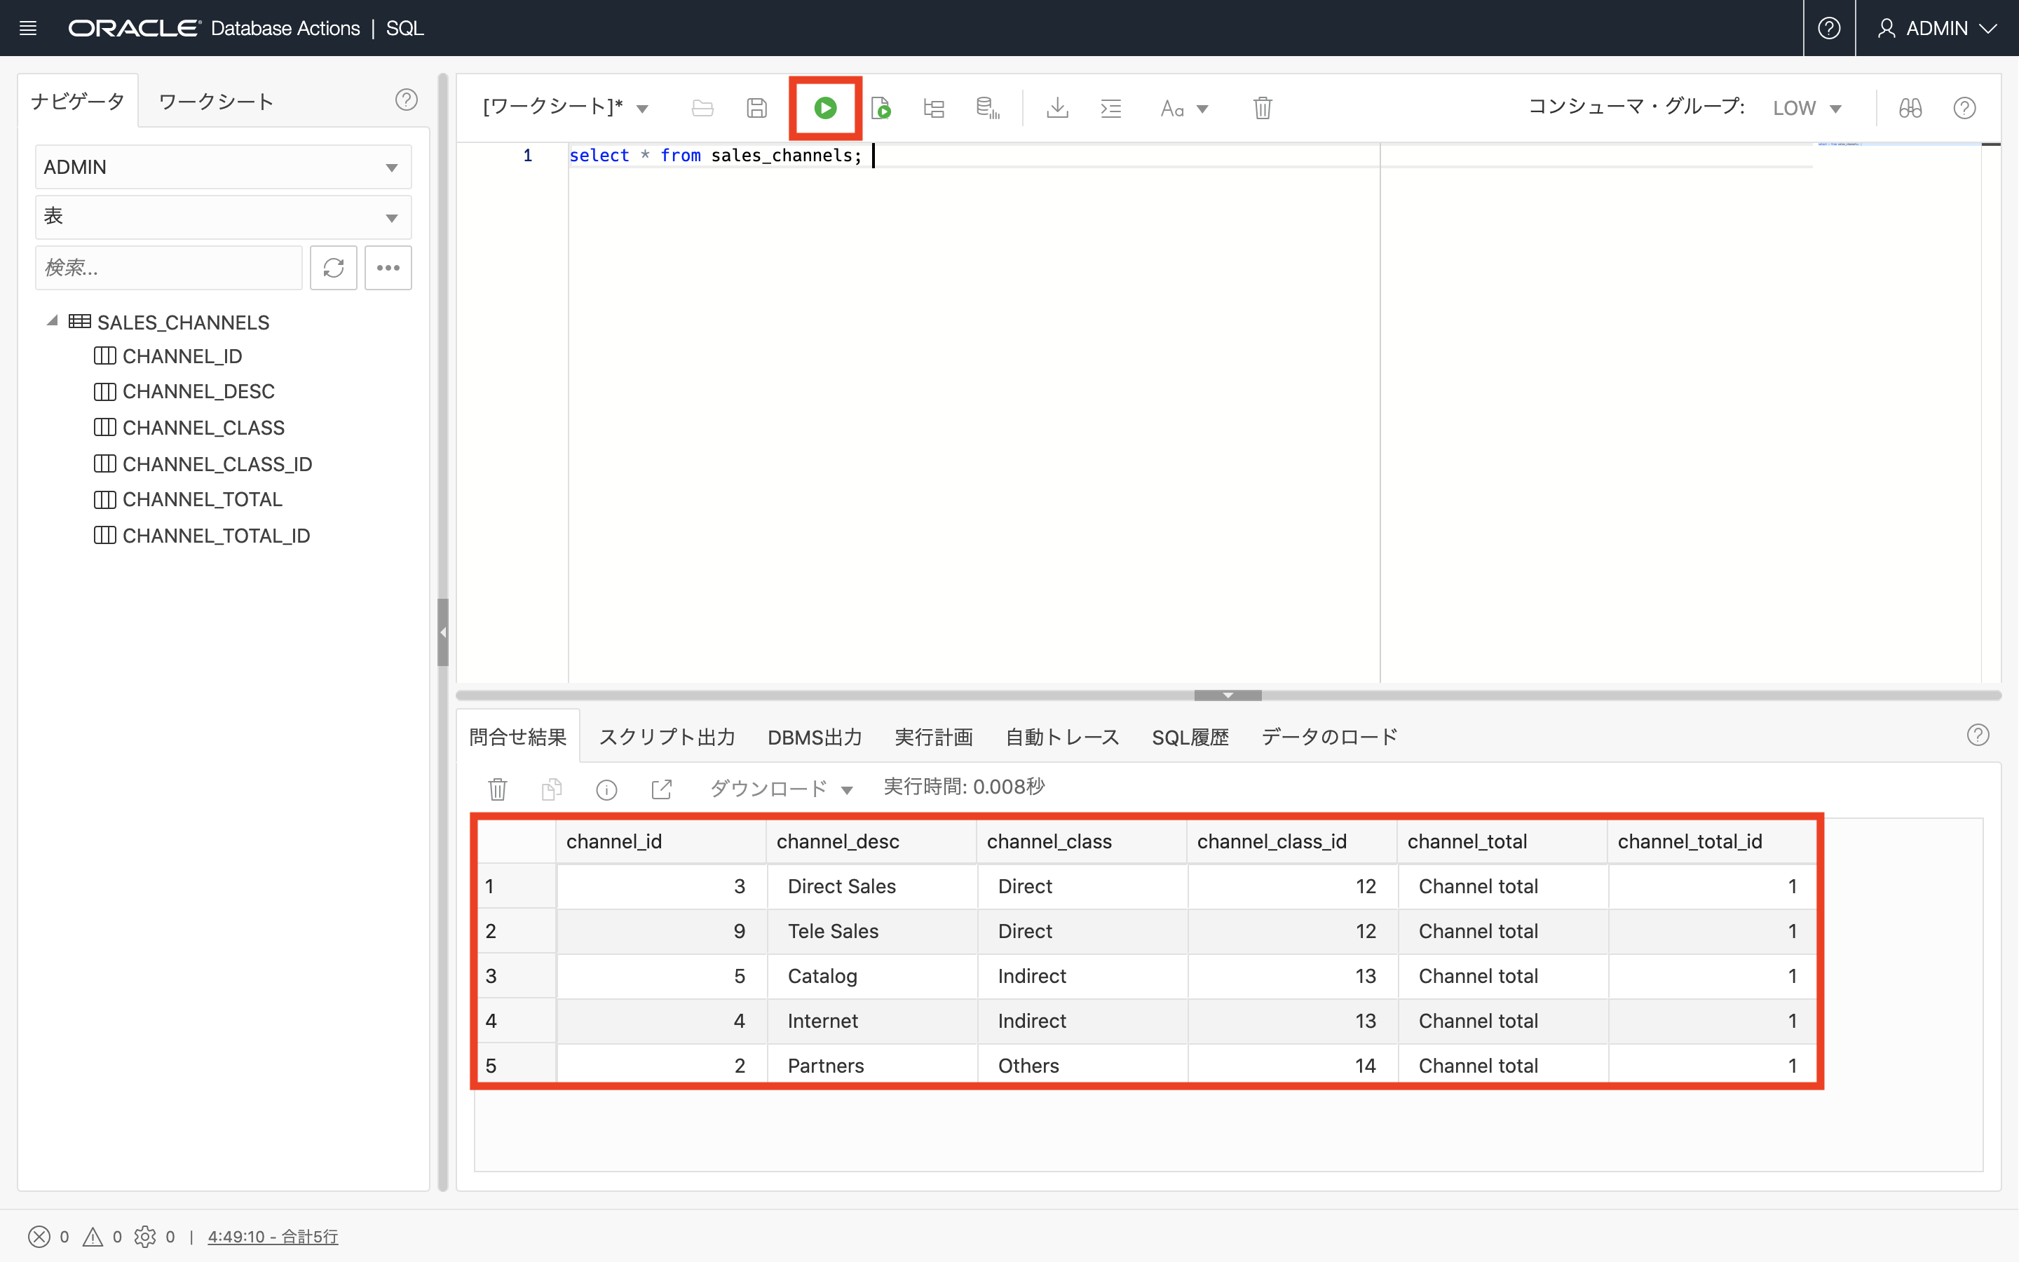Click the ダウンロード results button

(780, 789)
